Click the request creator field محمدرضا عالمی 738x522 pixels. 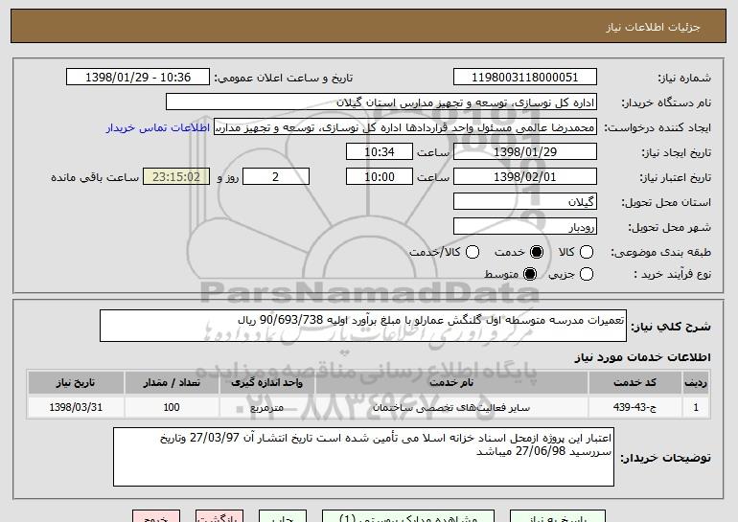[x=405, y=127]
